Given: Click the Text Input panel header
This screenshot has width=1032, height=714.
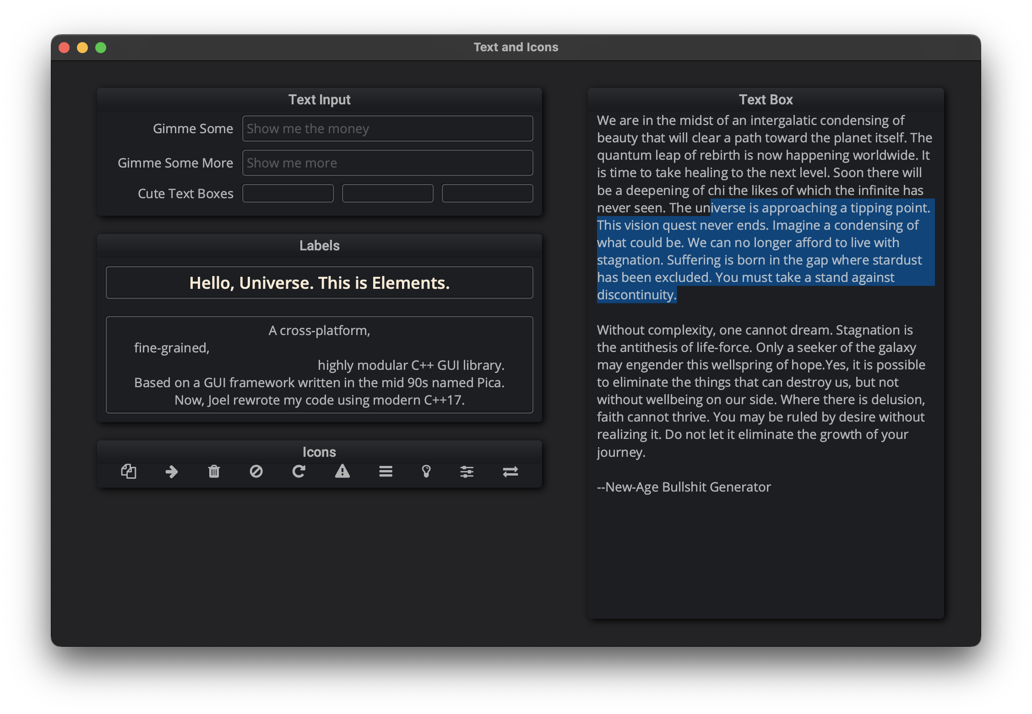Looking at the screenshot, I should [319, 99].
